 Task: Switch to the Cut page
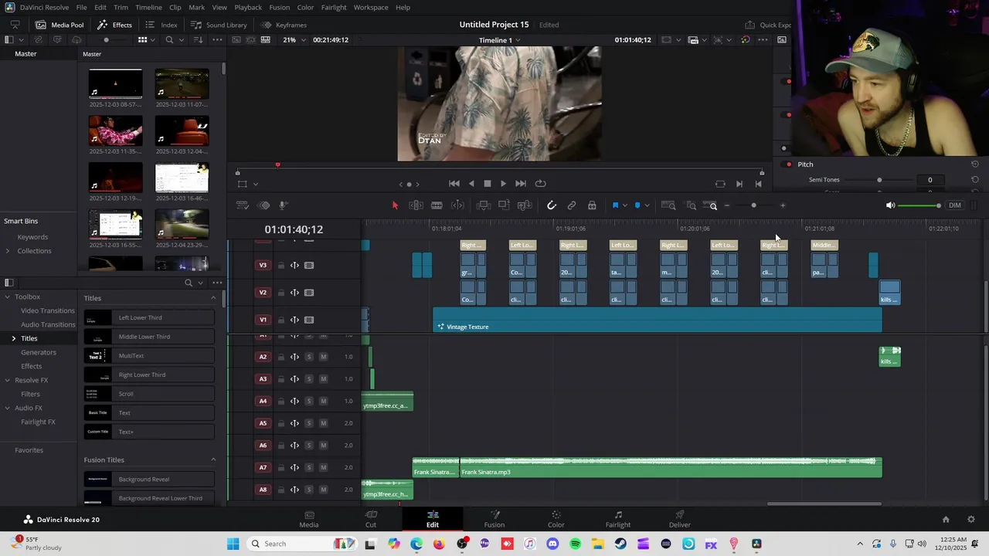371,519
